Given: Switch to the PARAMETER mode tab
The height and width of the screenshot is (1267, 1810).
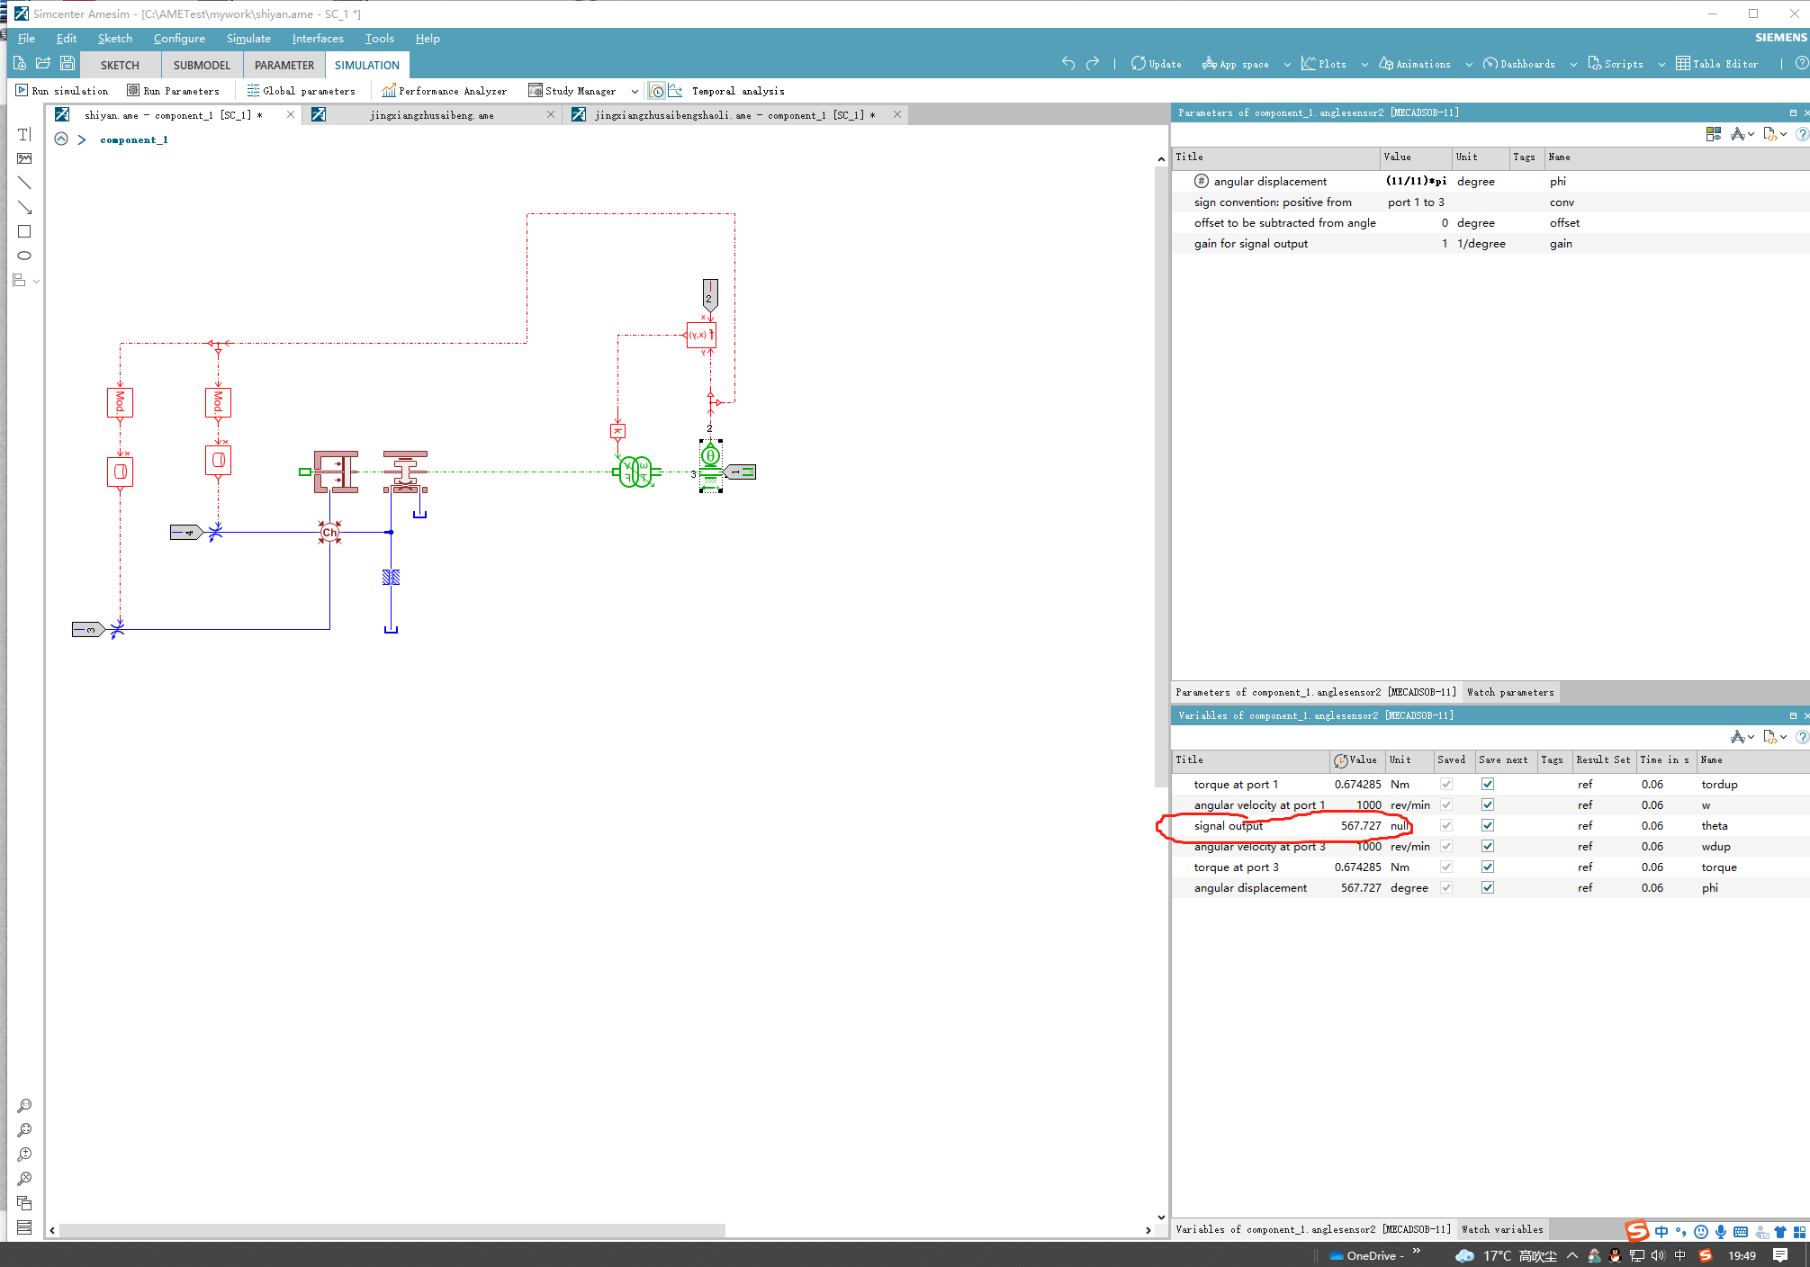Looking at the screenshot, I should pyautogui.click(x=284, y=65).
